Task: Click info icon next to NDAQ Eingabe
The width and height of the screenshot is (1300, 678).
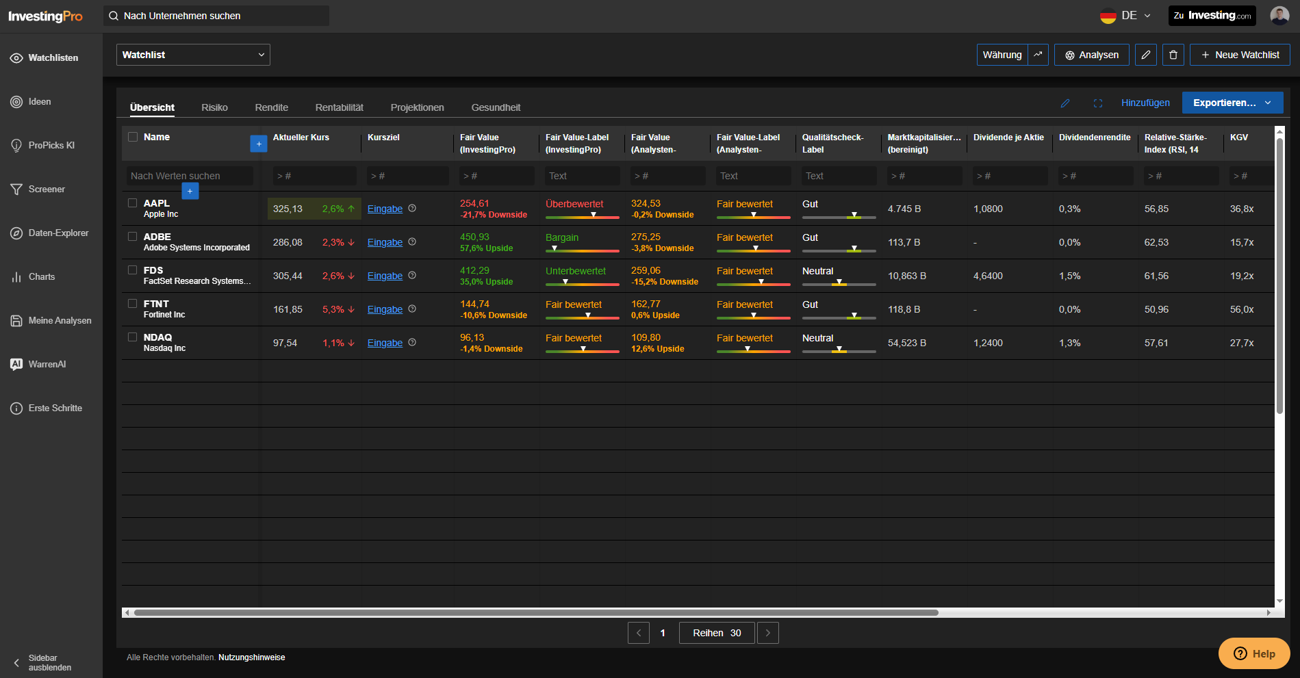Action: 412,342
